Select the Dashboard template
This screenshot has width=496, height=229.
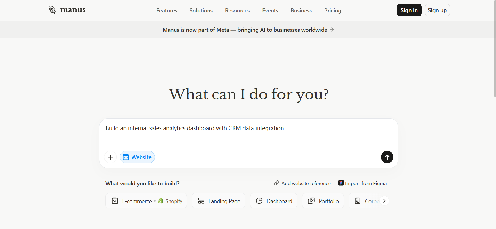(274, 201)
